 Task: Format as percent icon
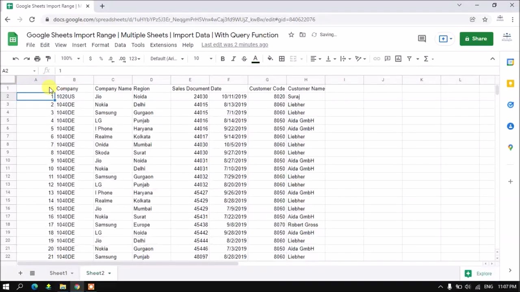pyautogui.click(x=101, y=59)
